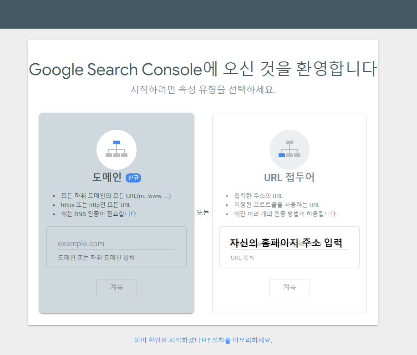Select the 도메인 heading text

pos(107,177)
